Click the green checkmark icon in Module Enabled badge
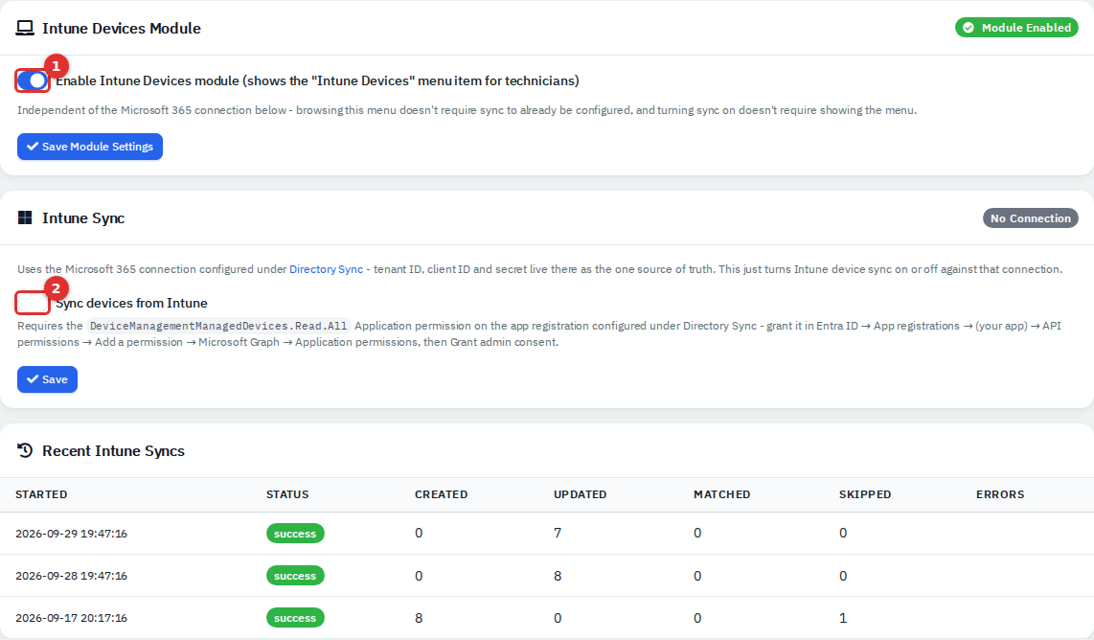This screenshot has width=1094, height=640. tap(969, 28)
